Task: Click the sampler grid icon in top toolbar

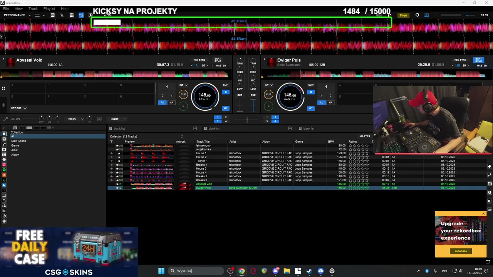Action: pos(72,15)
